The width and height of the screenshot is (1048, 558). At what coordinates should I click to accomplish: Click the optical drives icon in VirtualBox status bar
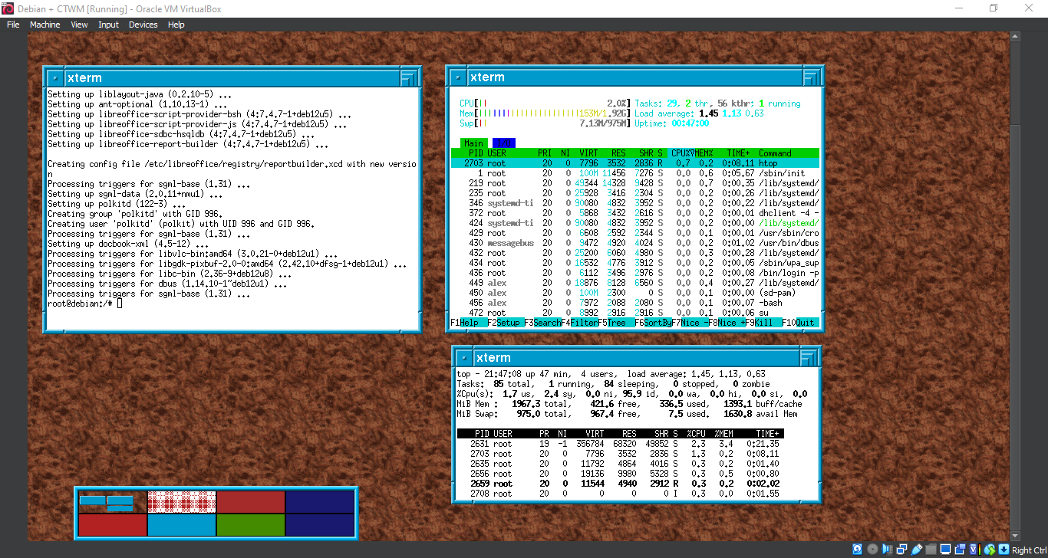pos(872,550)
